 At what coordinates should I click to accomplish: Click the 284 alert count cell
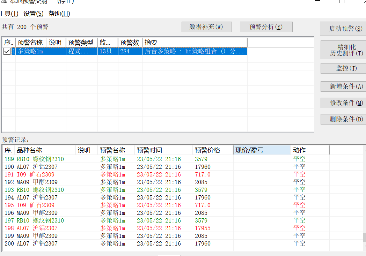(x=130, y=51)
